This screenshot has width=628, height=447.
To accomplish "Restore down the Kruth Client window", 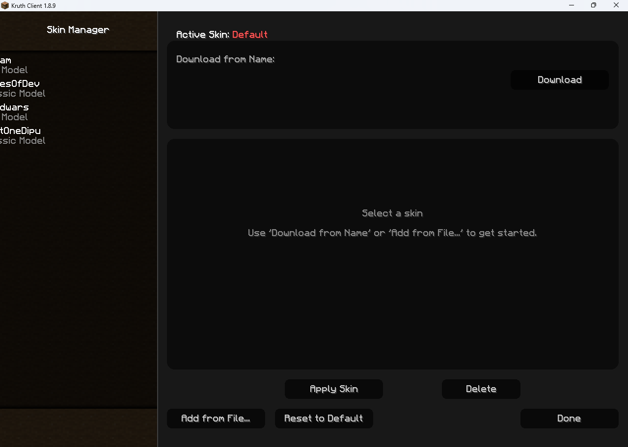I will [594, 5].
